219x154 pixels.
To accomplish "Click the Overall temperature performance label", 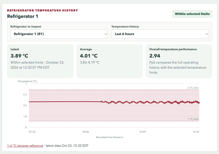I will tap(173, 49).
